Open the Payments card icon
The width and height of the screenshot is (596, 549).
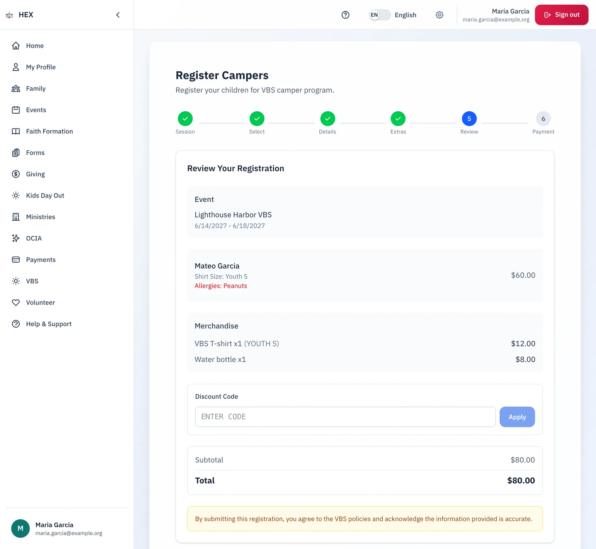pos(16,260)
